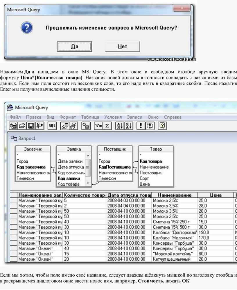Click the Запрос1 child window icon
This screenshot has height=290, width=237.
tap(14, 138)
